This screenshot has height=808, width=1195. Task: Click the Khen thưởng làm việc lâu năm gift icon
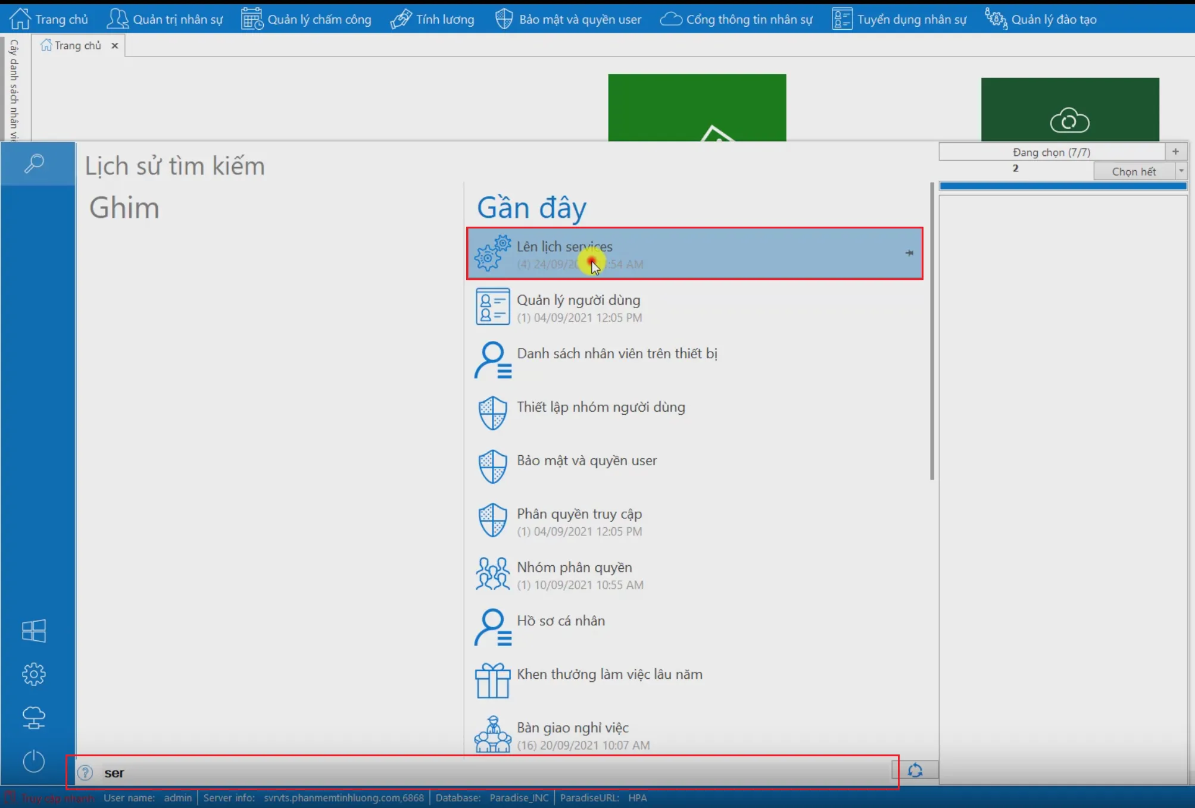point(492,681)
